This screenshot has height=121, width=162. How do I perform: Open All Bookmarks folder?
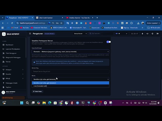click(x=154, y=28)
